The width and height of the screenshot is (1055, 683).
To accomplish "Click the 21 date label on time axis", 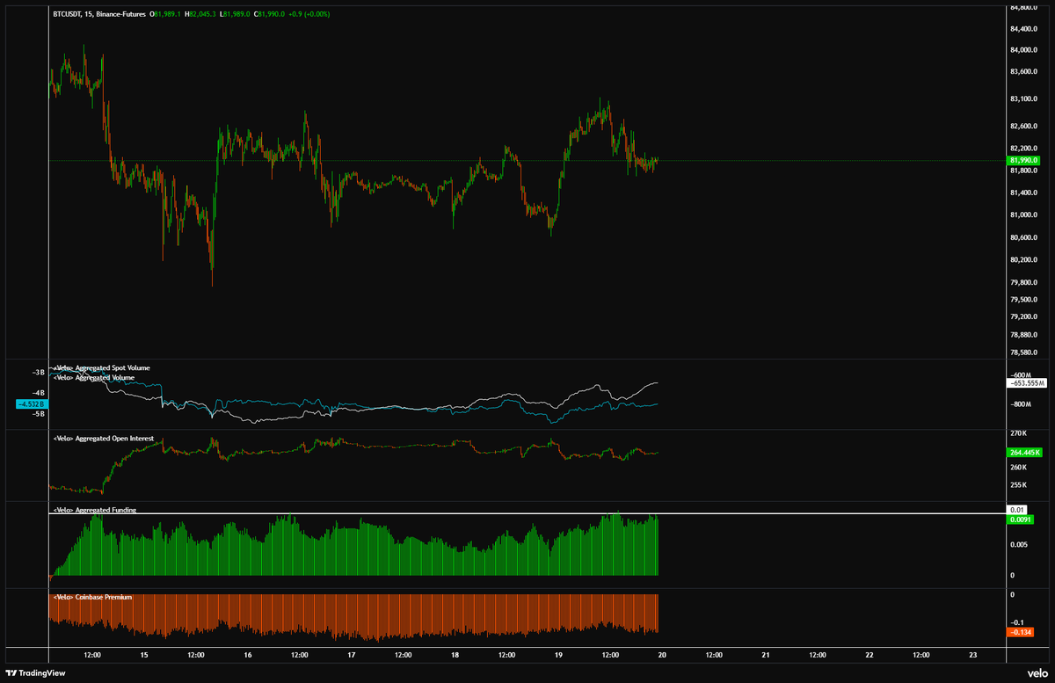I will click(x=766, y=656).
